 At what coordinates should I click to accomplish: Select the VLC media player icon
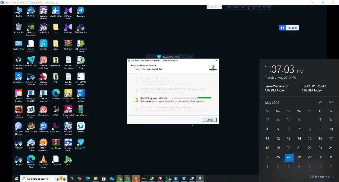coord(43,162)
